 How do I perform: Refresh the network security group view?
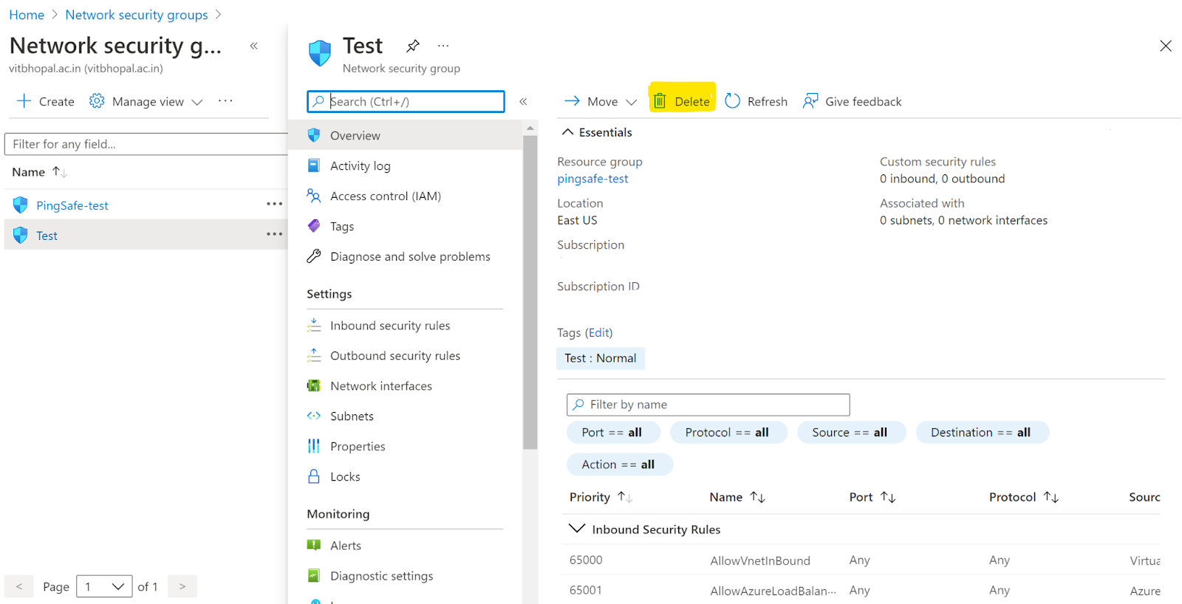click(756, 101)
